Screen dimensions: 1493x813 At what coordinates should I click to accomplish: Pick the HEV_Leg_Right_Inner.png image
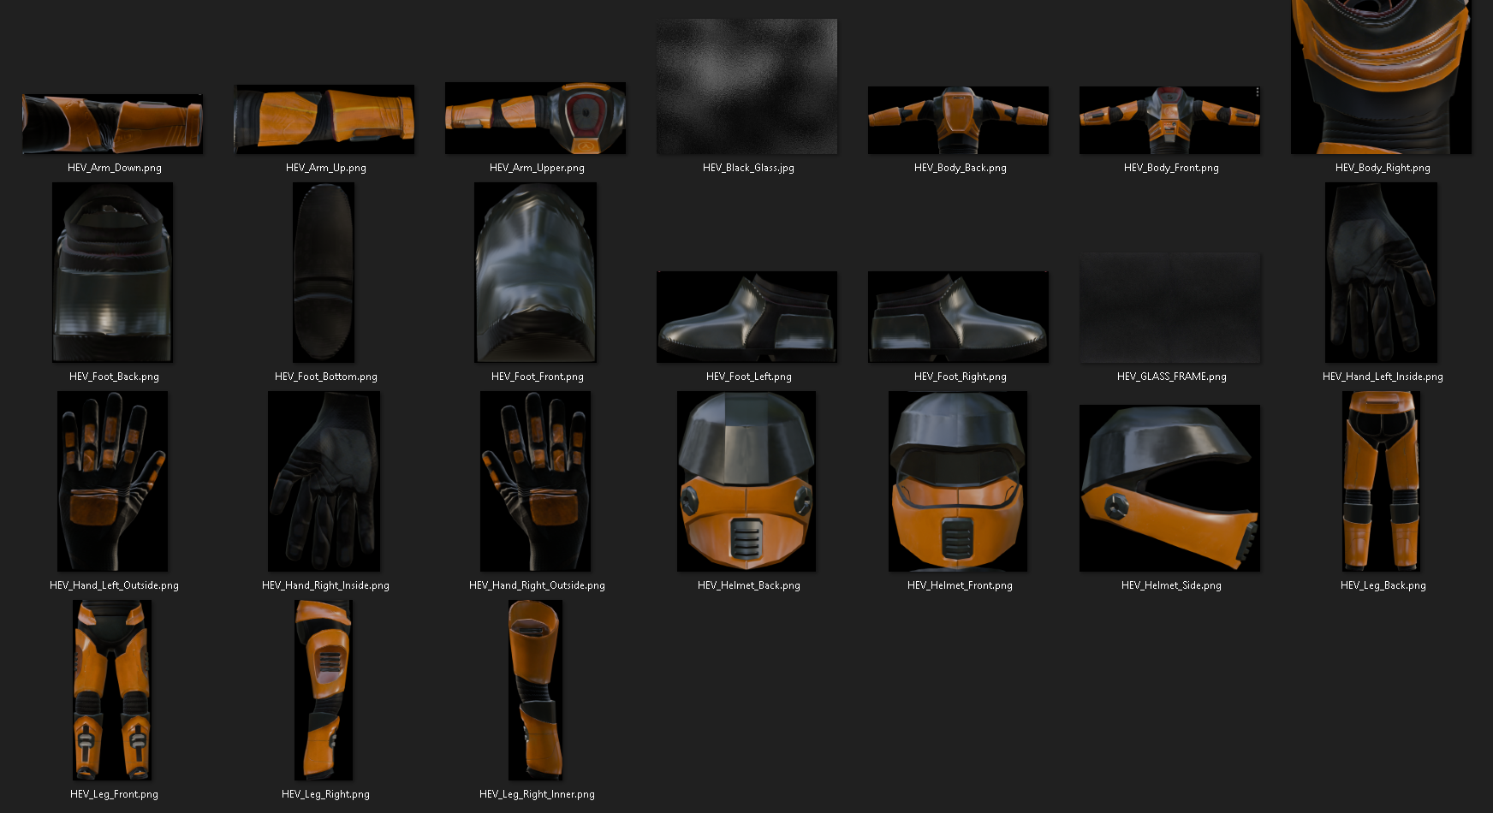coord(536,690)
